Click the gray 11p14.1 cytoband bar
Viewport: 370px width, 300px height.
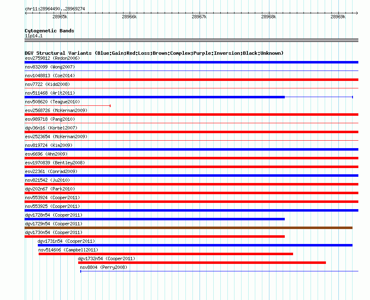191,40
